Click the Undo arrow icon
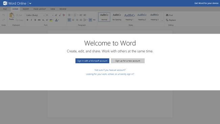 4,15
